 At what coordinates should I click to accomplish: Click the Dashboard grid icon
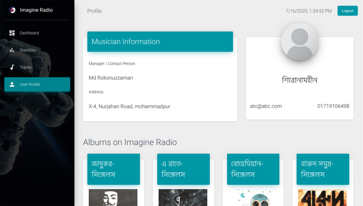pyautogui.click(x=12, y=33)
